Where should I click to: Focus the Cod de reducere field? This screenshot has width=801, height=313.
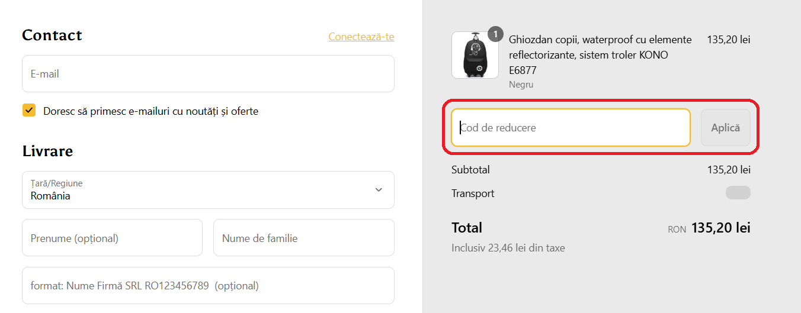570,128
